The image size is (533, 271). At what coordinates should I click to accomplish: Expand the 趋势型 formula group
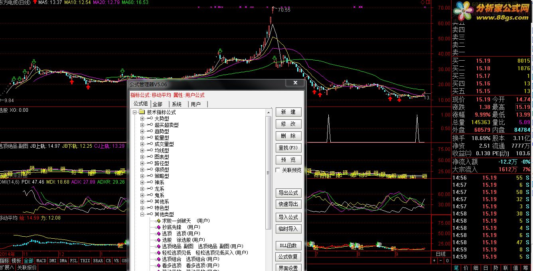coord(142,131)
